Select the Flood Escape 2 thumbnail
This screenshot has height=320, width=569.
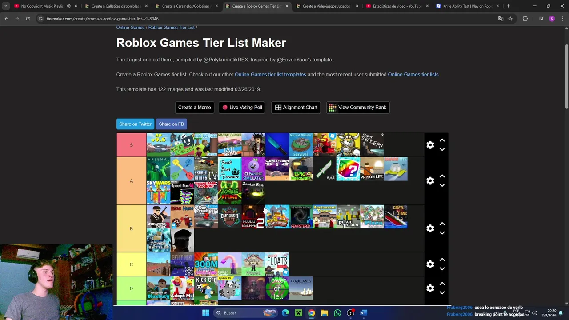[x=253, y=216]
